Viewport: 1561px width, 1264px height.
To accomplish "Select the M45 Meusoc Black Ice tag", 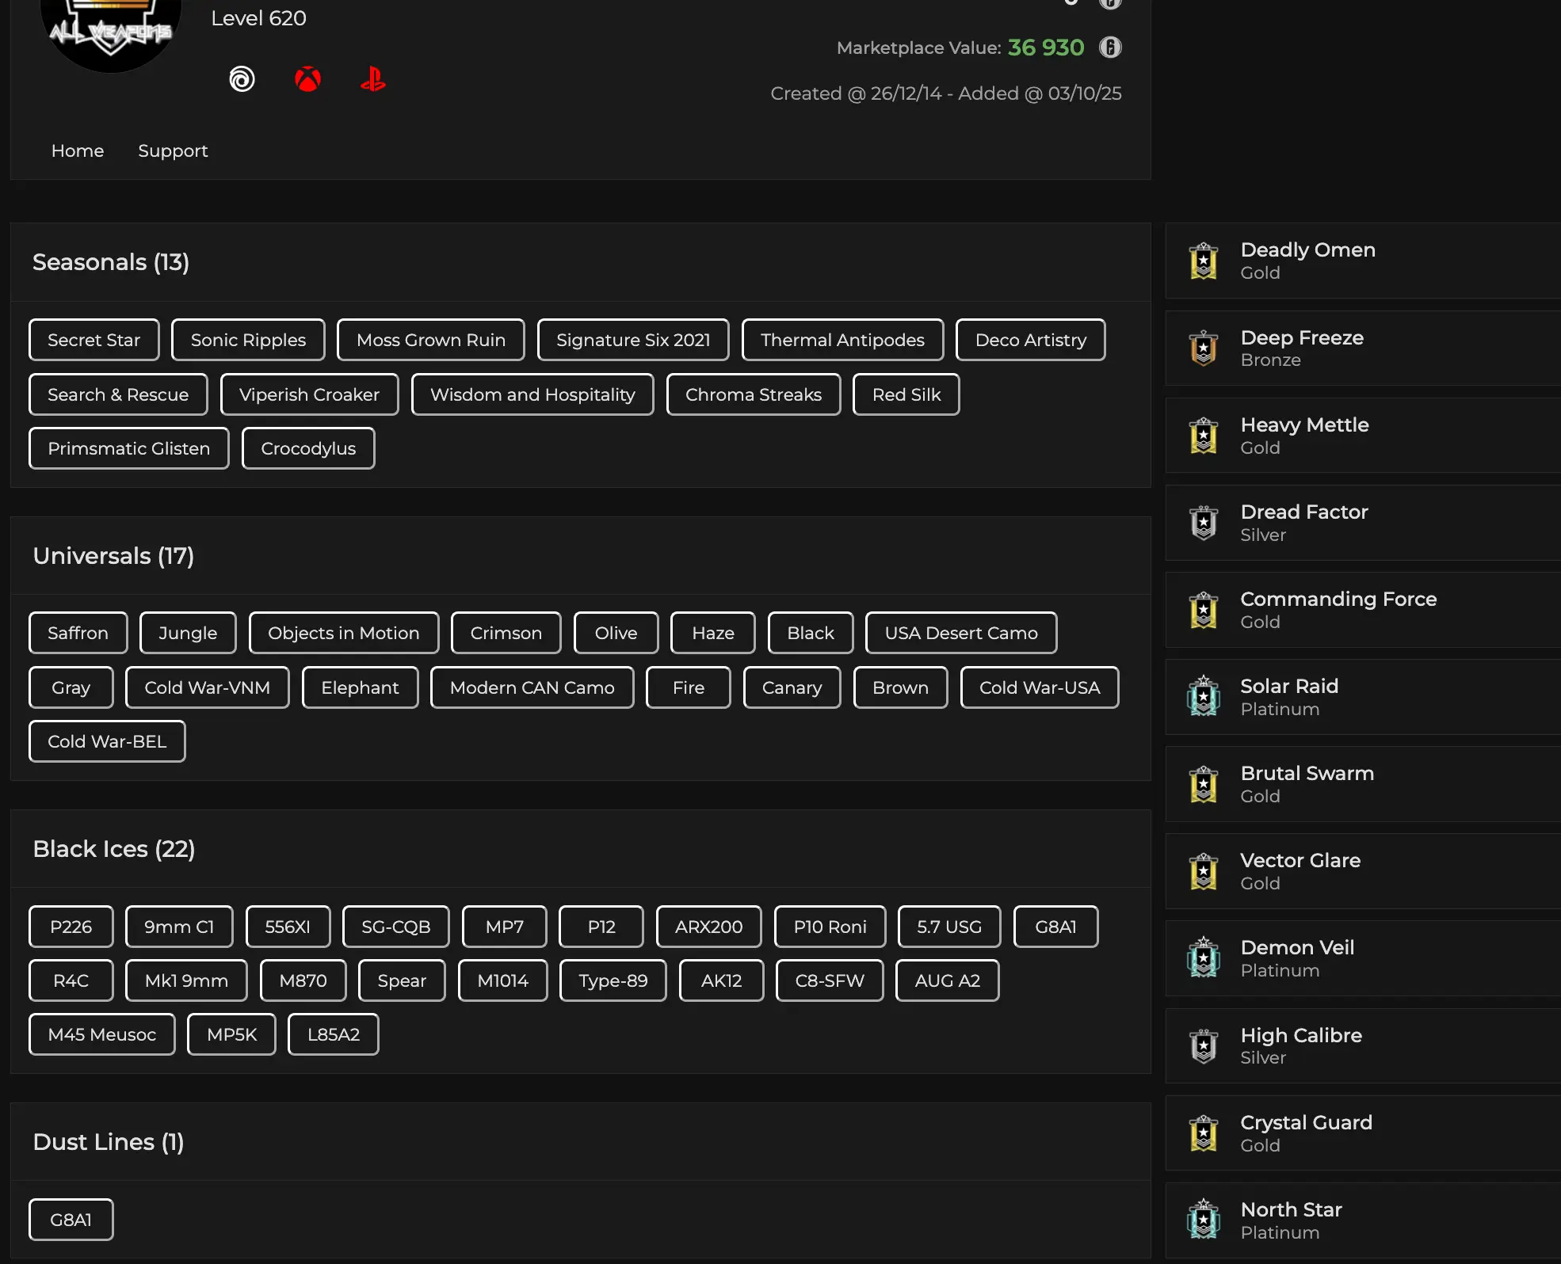I will pos(101,1034).
